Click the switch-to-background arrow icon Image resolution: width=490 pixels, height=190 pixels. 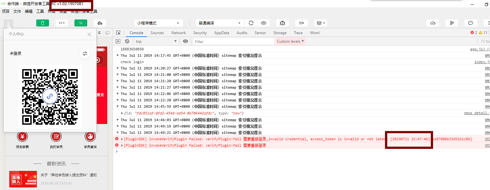point(301,23)
